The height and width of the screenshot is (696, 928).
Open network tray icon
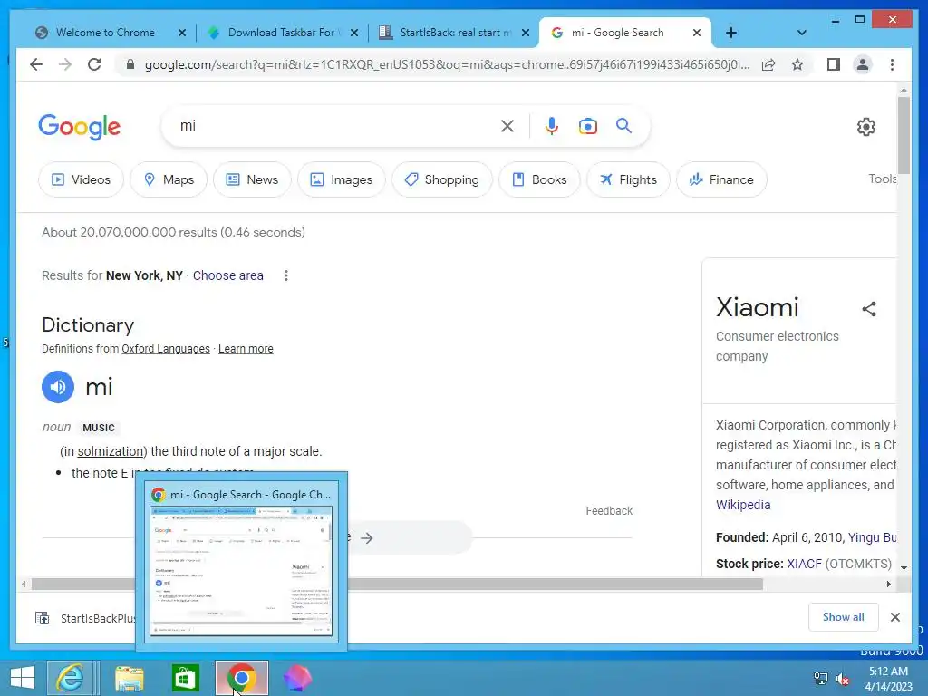coord(821,678)
